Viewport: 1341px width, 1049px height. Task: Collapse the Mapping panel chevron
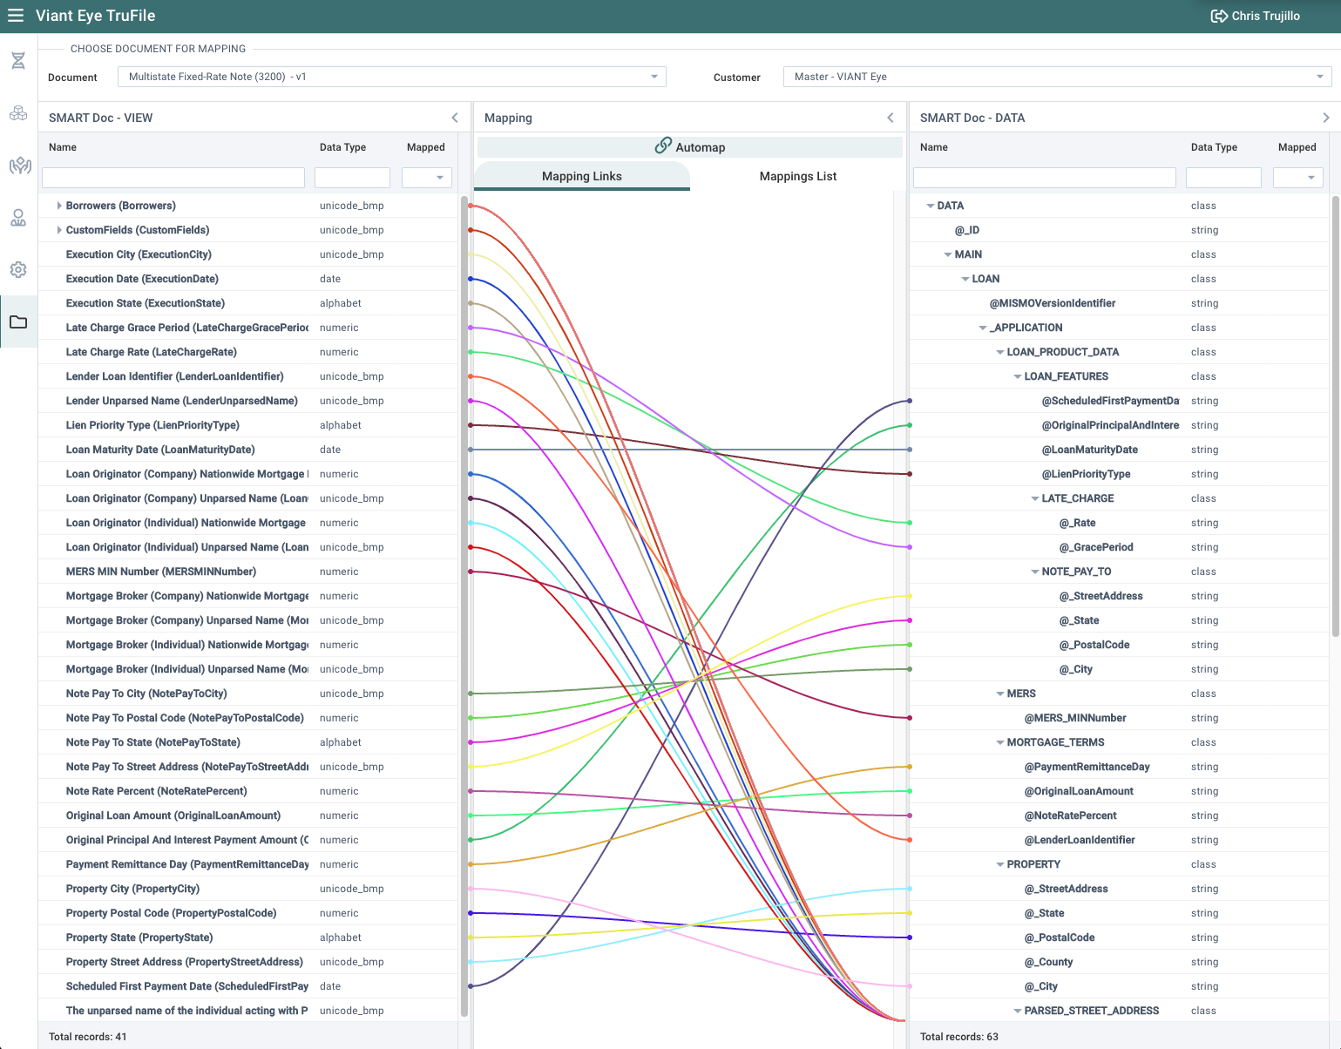click(890, 118)
